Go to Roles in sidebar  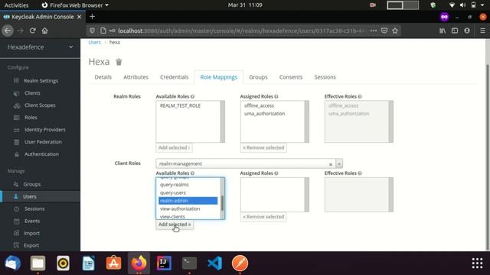31,117
